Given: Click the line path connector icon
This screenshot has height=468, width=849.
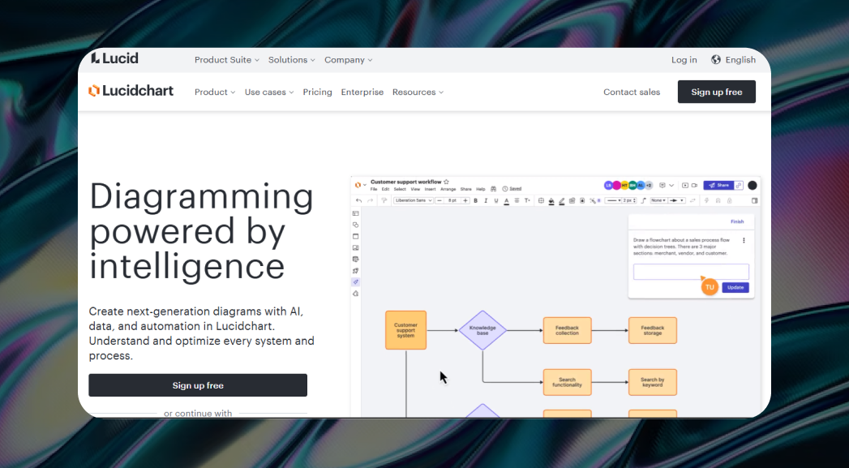Looking at the screenshot, I should [644, 200].
